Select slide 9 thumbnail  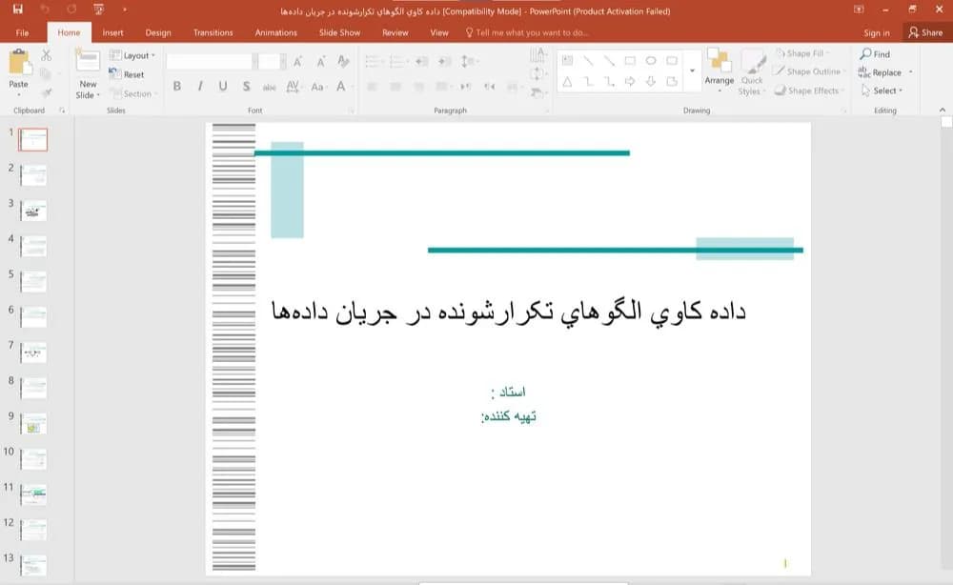[33, 423]
